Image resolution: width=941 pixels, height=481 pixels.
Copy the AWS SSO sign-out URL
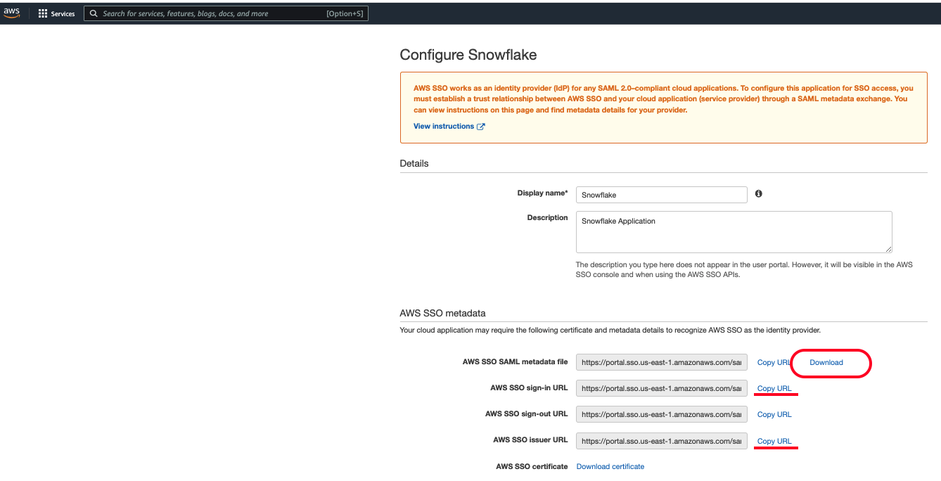(x=774, y=414)
